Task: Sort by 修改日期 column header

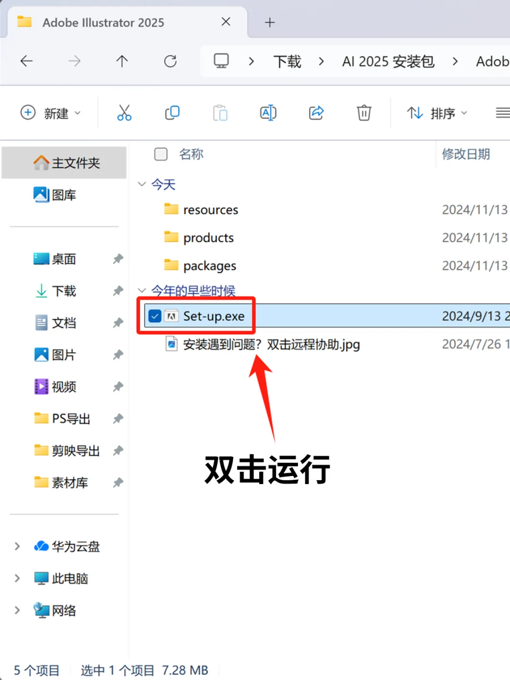Action: point(466,154)
